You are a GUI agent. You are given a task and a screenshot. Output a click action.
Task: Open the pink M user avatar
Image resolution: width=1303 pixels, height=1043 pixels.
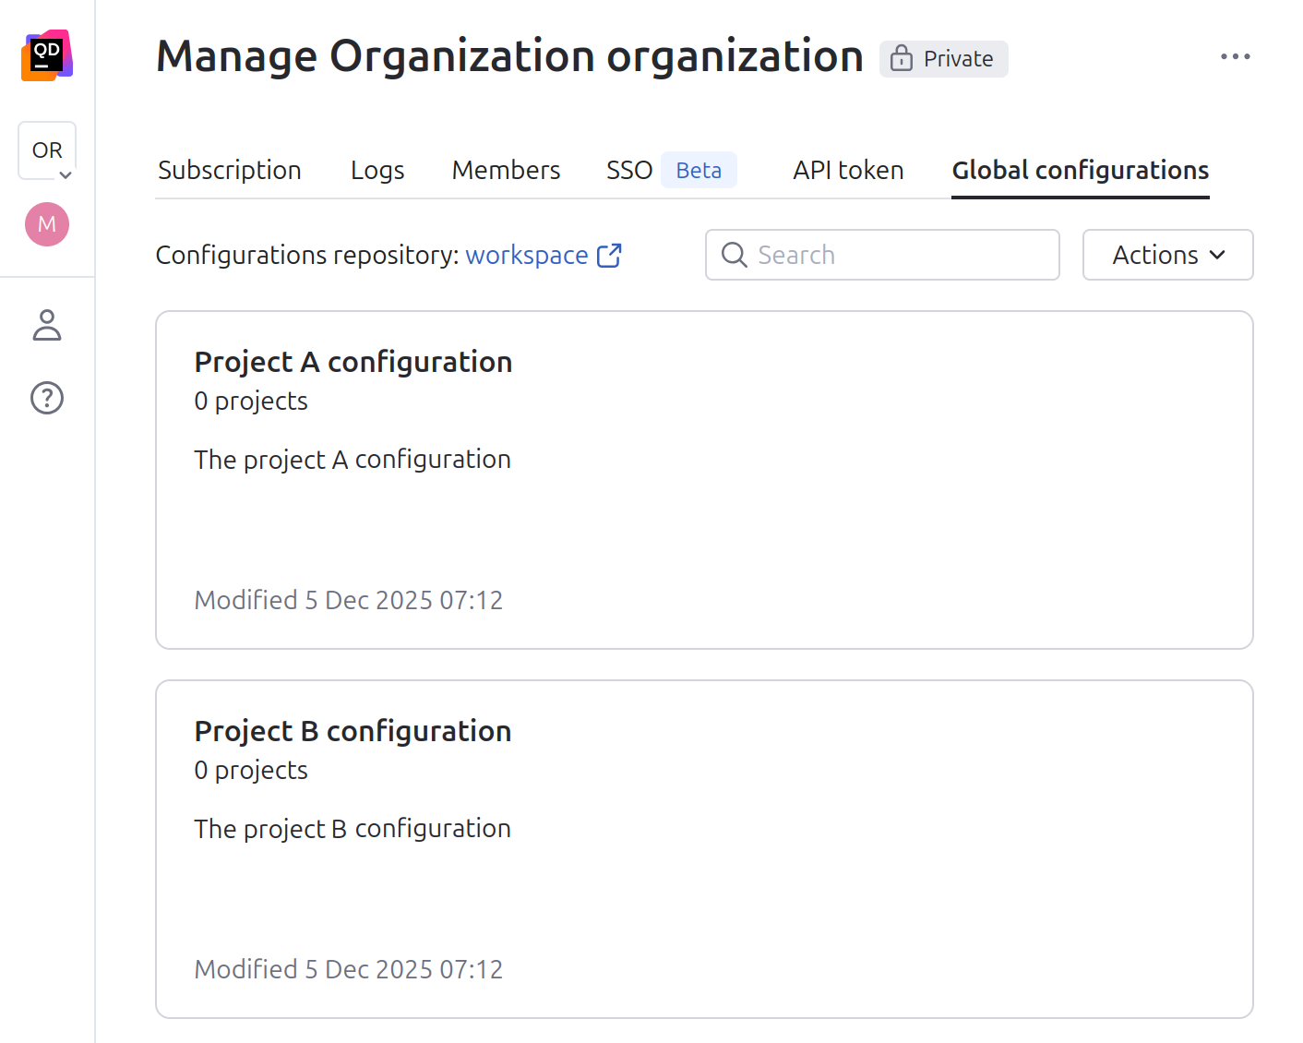[46, 223]
